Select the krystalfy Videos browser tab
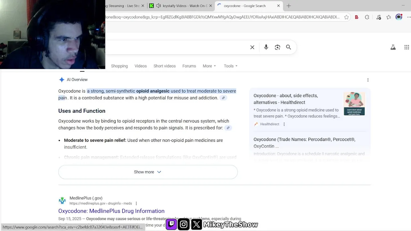 pyautogui.click(x=181, y=6)
